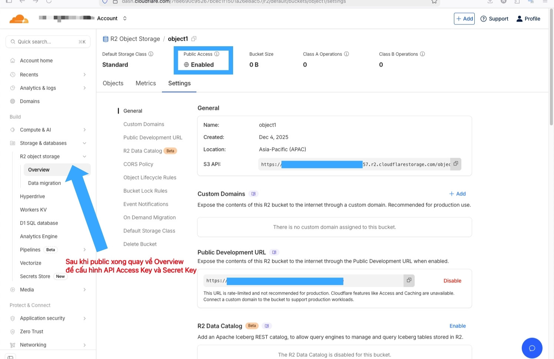554x359 pixels.
Task: View the Public Access info tooltip
Action: 218,54
